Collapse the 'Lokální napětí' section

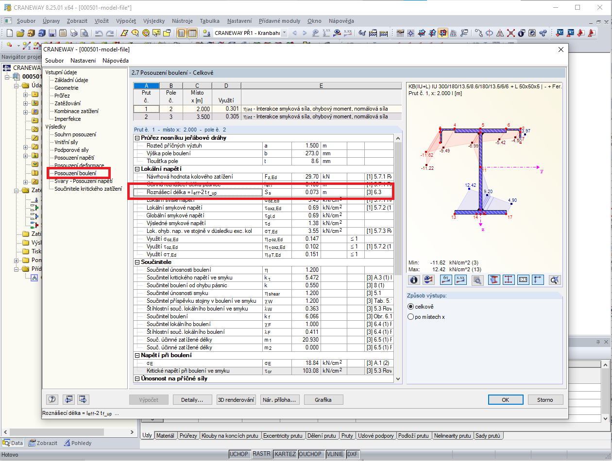pyautogui.click(x=137, y=169)
